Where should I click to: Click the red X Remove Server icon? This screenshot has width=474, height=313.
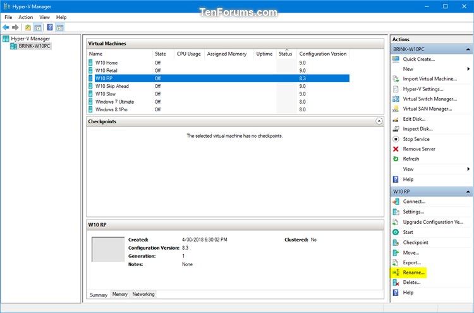click(396, 149)
